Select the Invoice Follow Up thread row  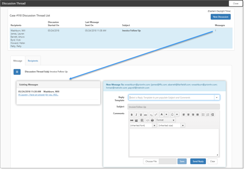coord(121,38)
